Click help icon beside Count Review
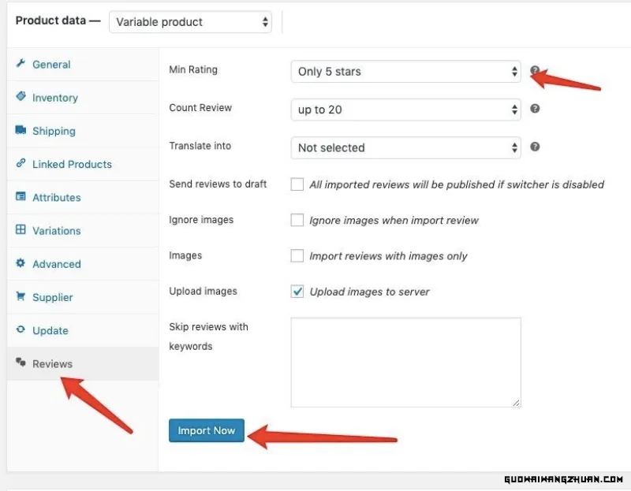Viewport: 631px width, 491px height. click(x=535, y=109)
